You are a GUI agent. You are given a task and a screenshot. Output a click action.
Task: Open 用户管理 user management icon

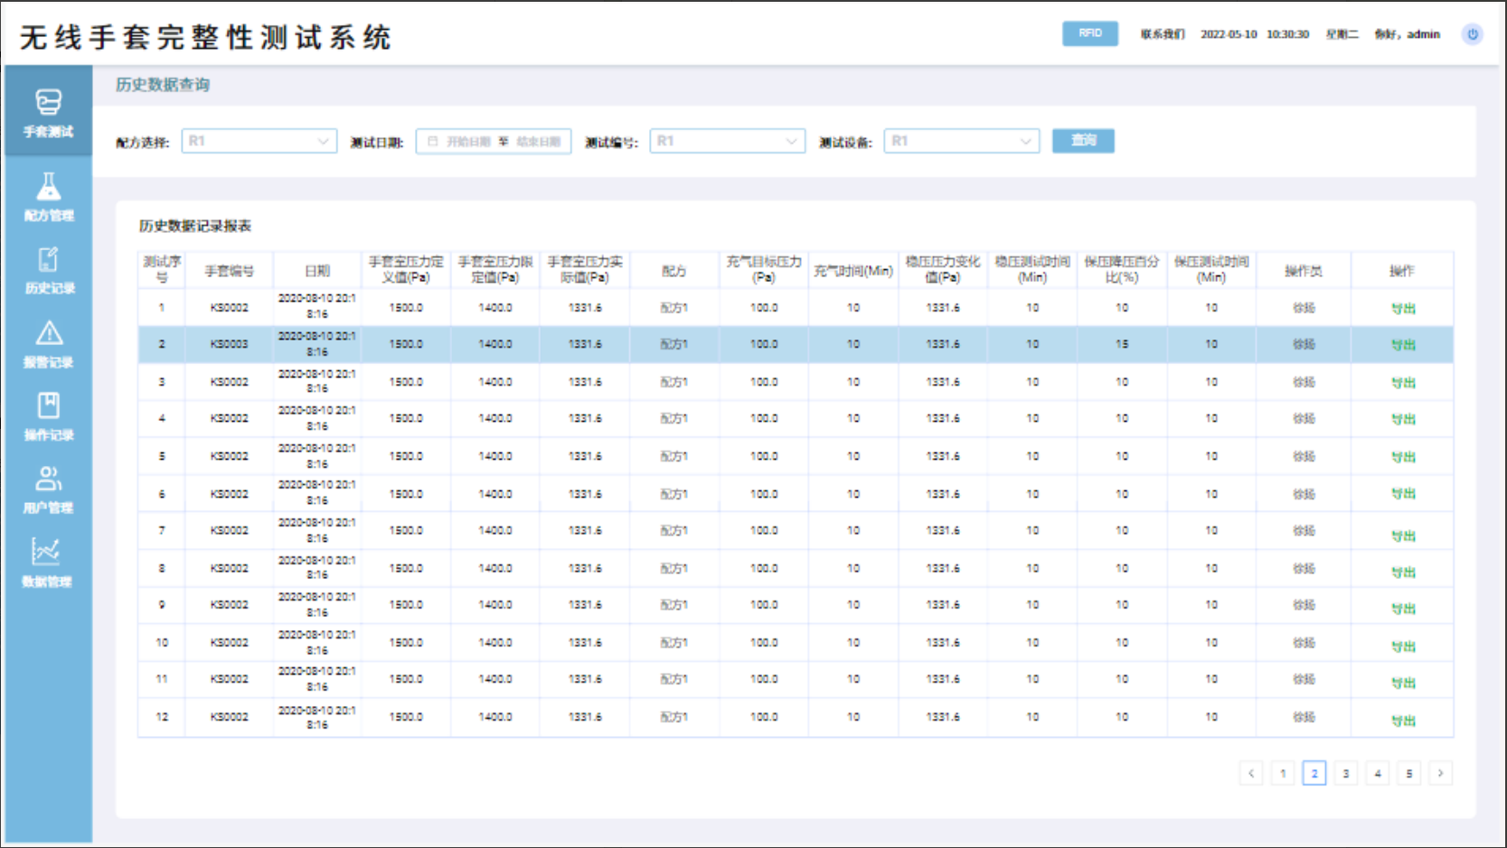point(49,479)
